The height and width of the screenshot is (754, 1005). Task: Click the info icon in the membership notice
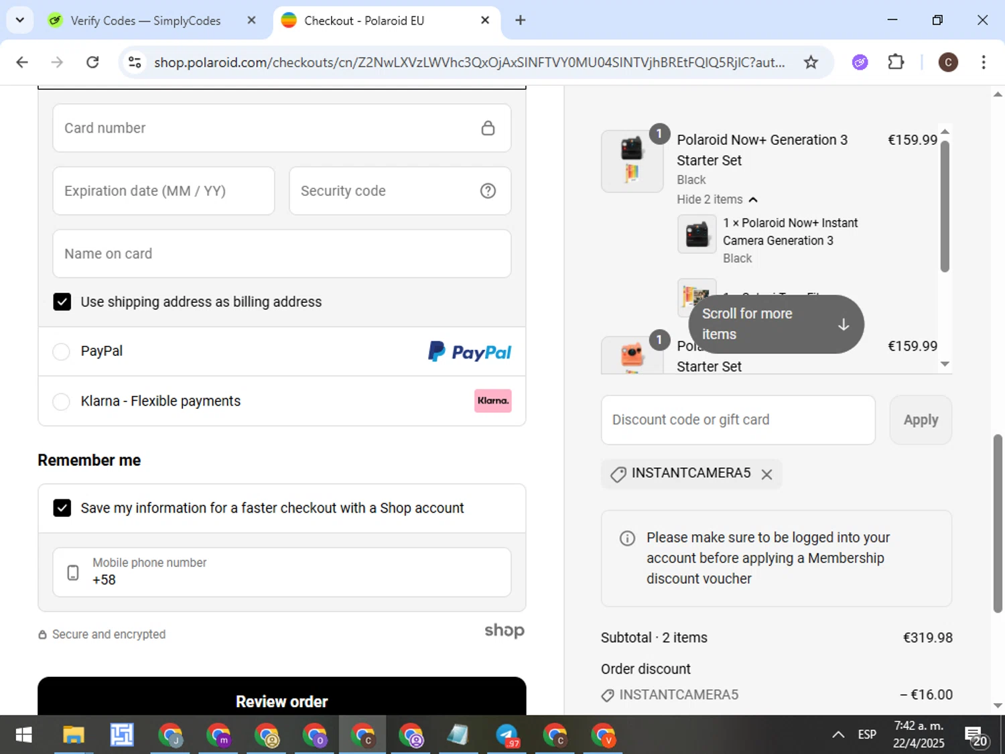coord(627,538)
